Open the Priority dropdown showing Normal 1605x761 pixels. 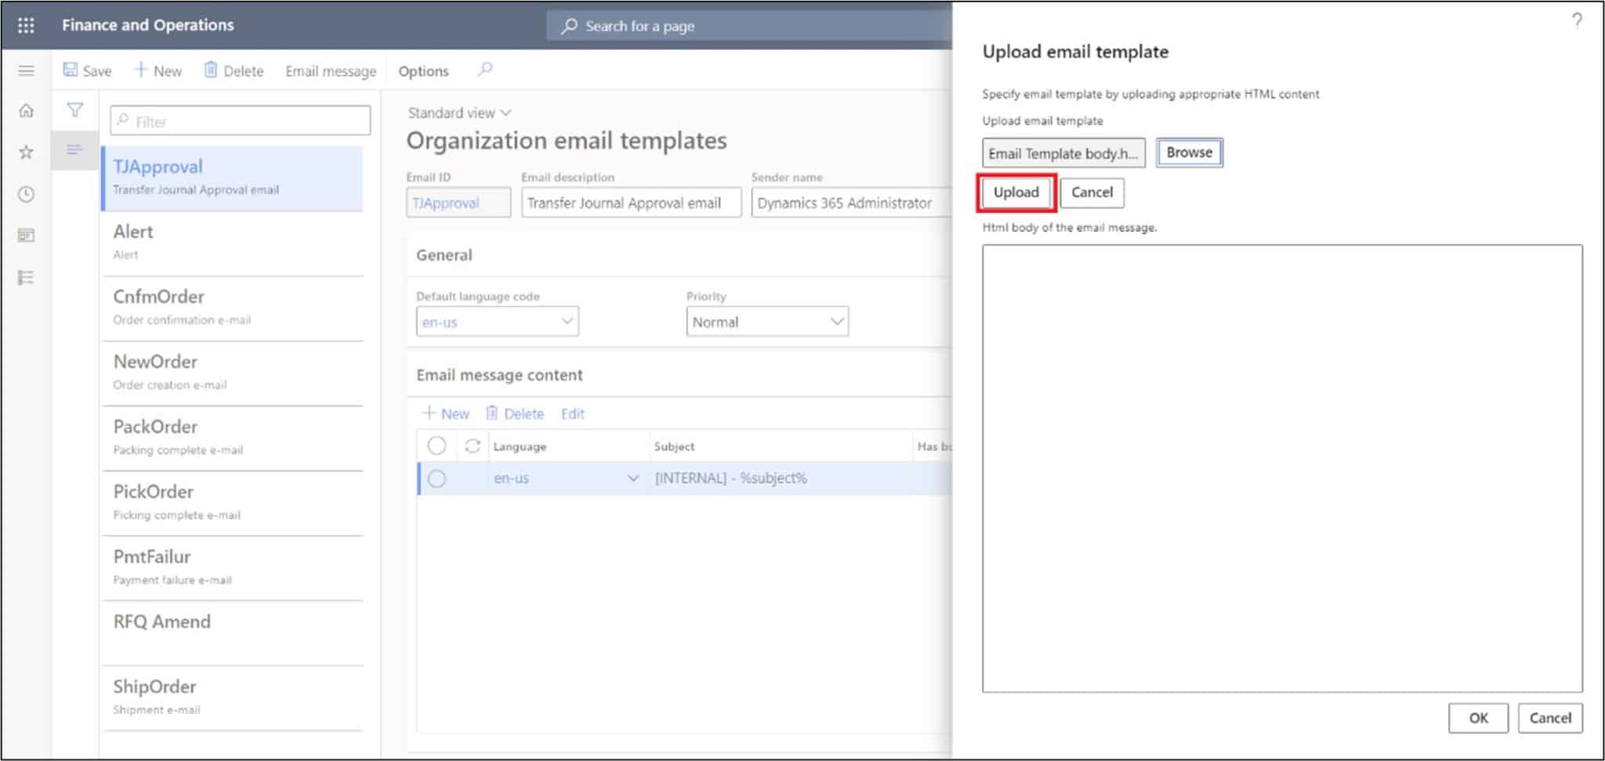click(834, 321)
